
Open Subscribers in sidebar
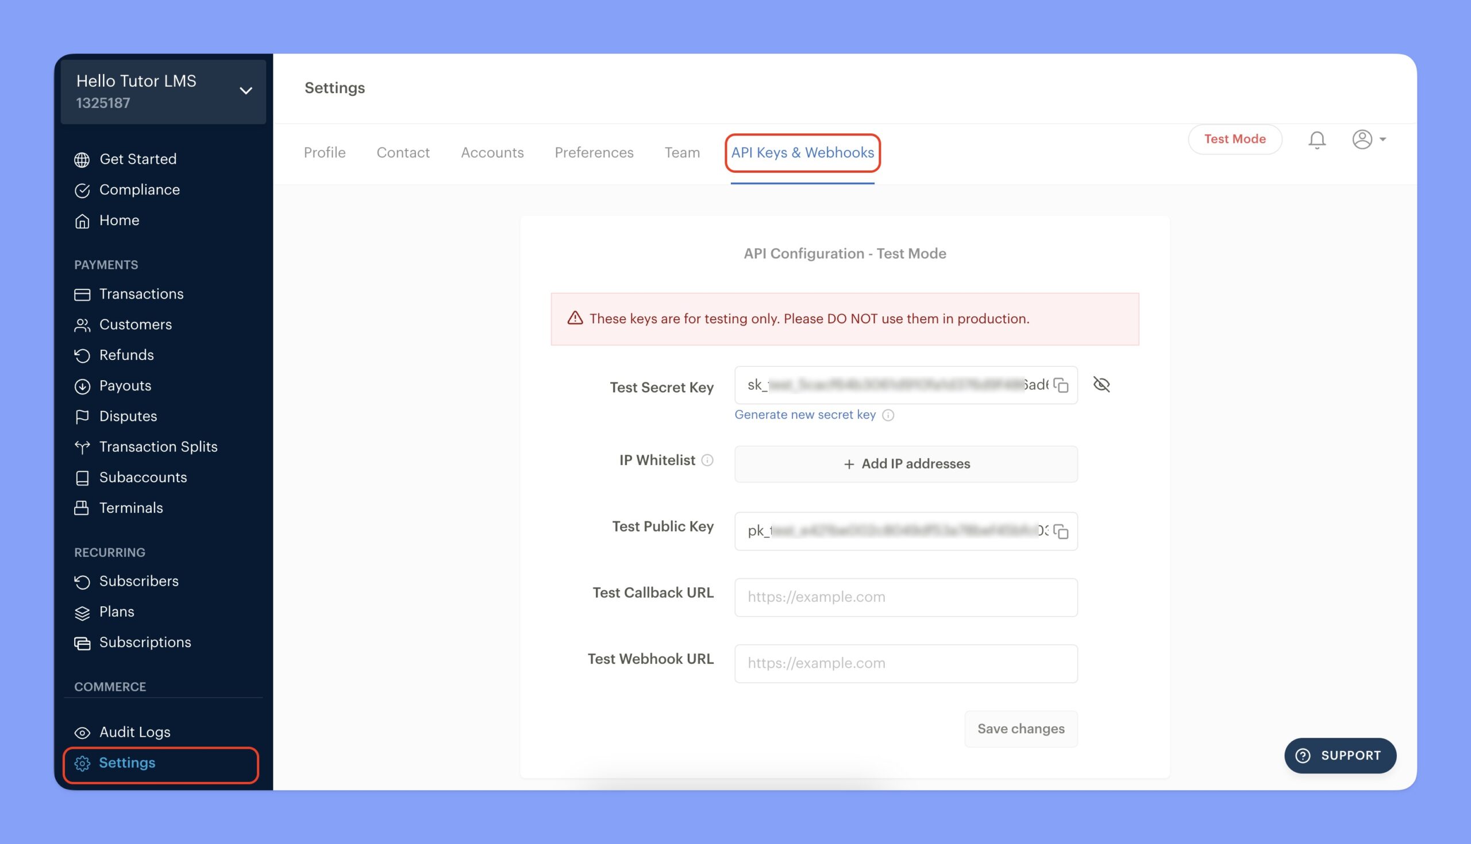pyautogui.click(x=138, y=582)
